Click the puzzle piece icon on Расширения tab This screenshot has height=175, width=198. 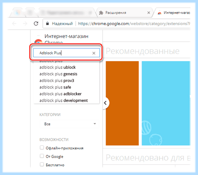(101, 12)
